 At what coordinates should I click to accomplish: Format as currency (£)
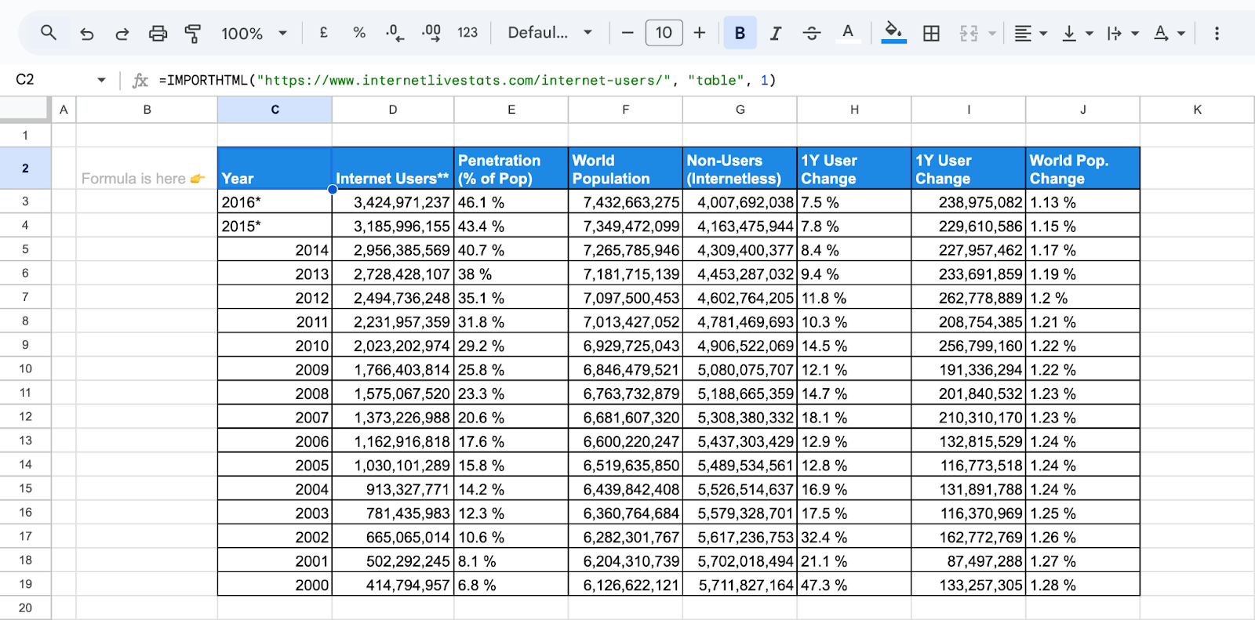click(323, 33)
